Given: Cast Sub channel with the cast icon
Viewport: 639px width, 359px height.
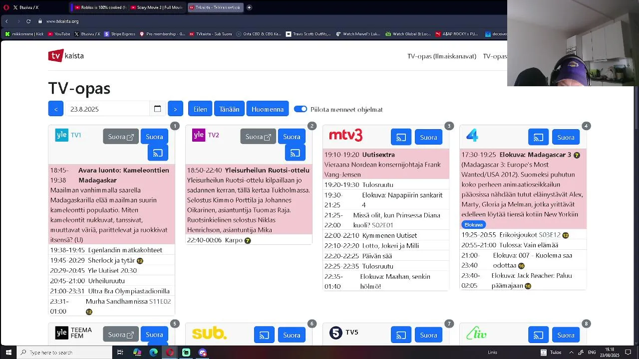Looking at the screenshot, I should click(264, 335).
